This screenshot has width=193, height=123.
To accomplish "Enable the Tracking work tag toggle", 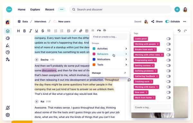I will (x=169, y=82).
